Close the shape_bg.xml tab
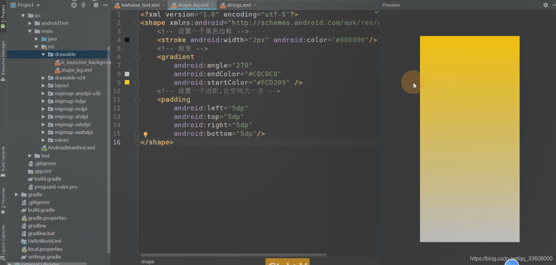Screen dimensions: 556x265 coord(212,5)
